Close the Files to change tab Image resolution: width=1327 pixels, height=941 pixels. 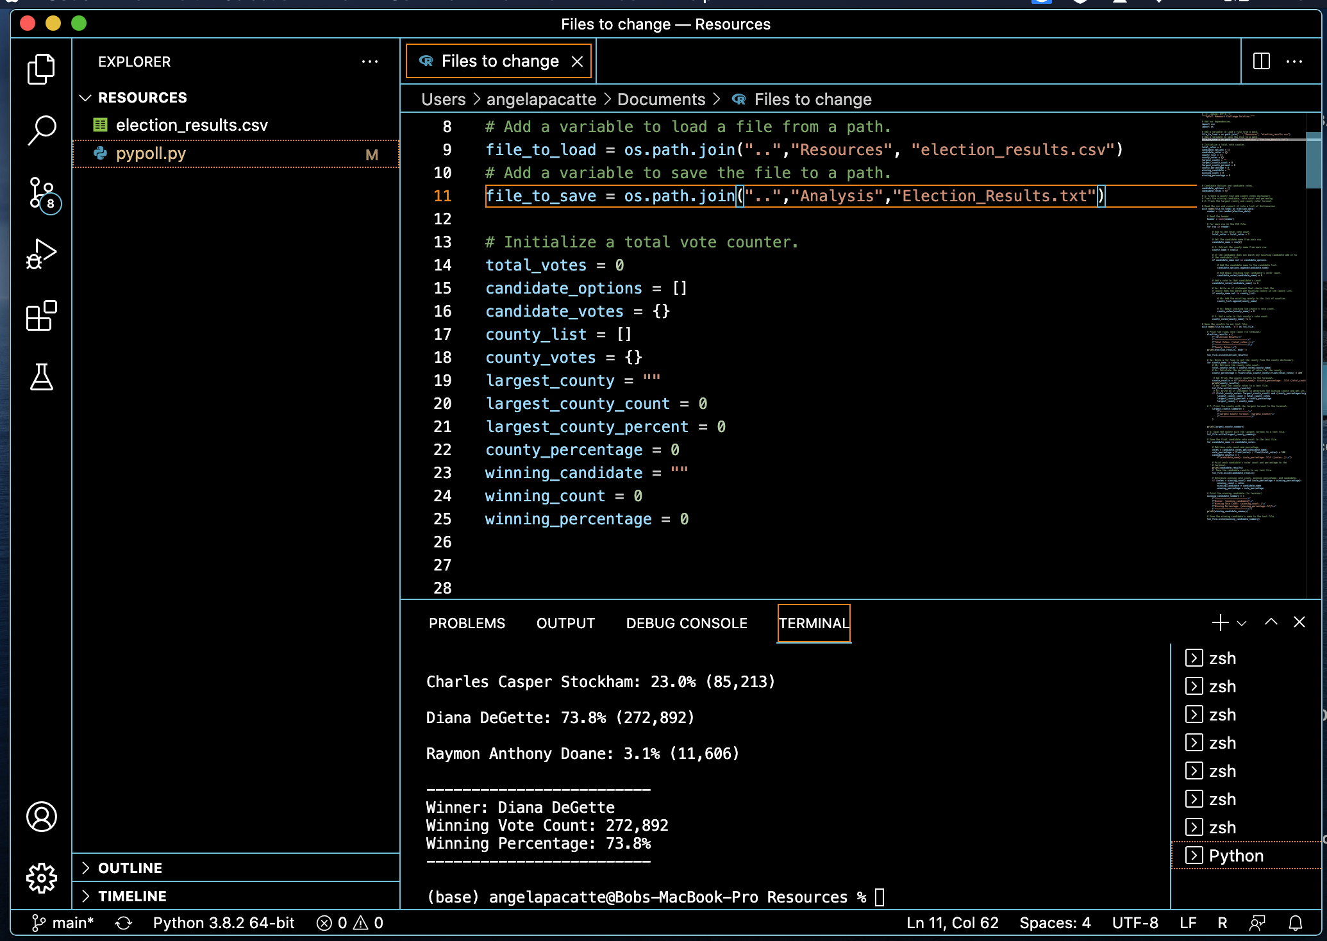point(577,61)
